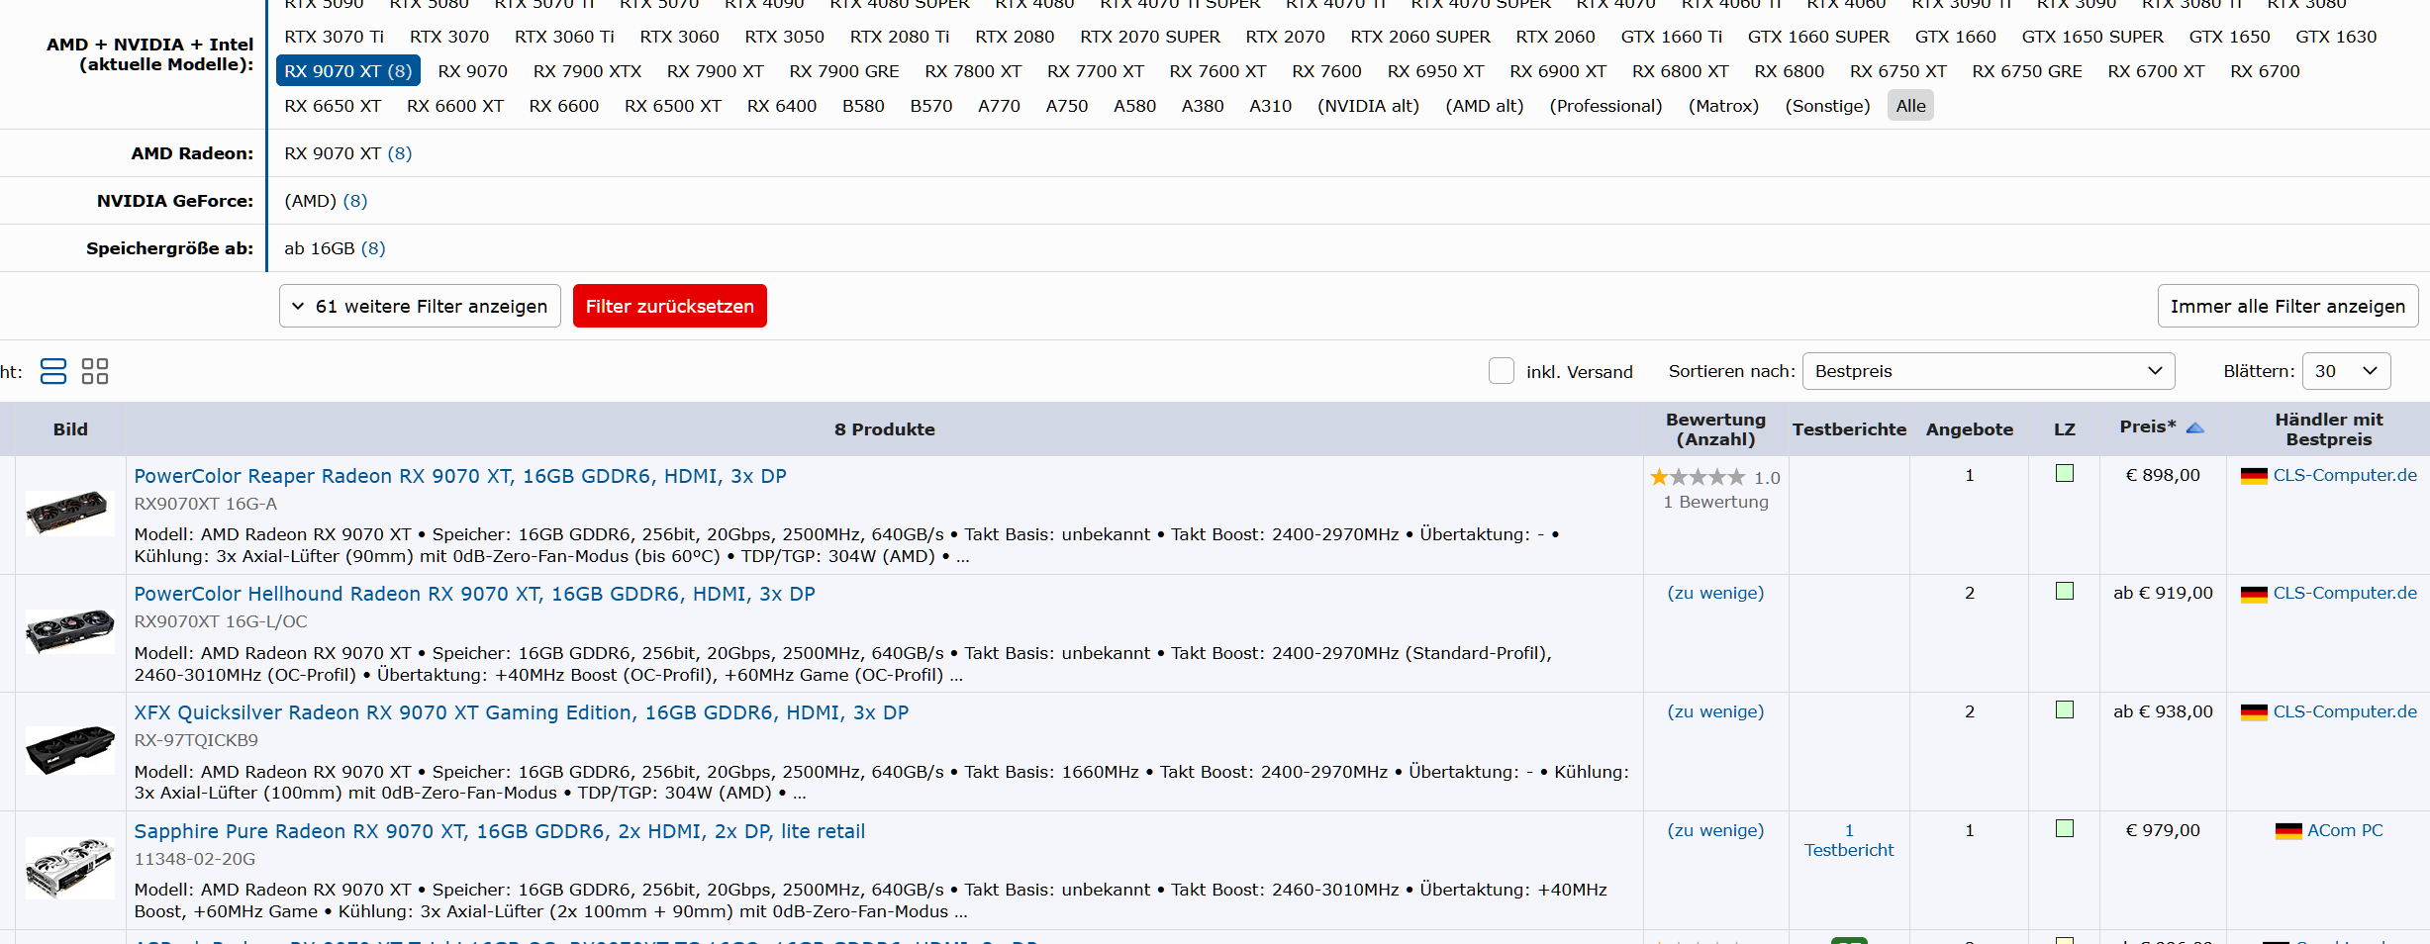Tick LZ checkbox for PowerColor Hellhound
The image size is (2430, 944).
coord(2065,592)
